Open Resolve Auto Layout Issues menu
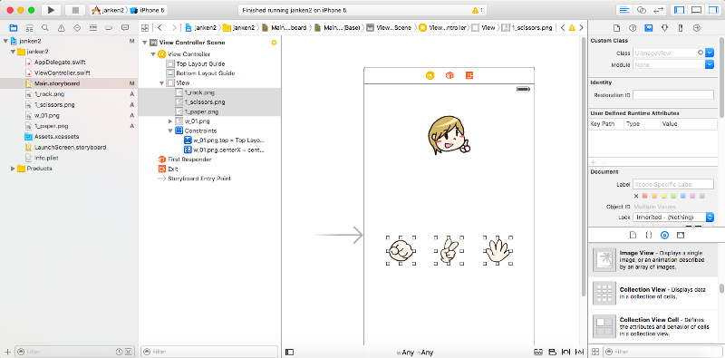 tap(578, 352)
